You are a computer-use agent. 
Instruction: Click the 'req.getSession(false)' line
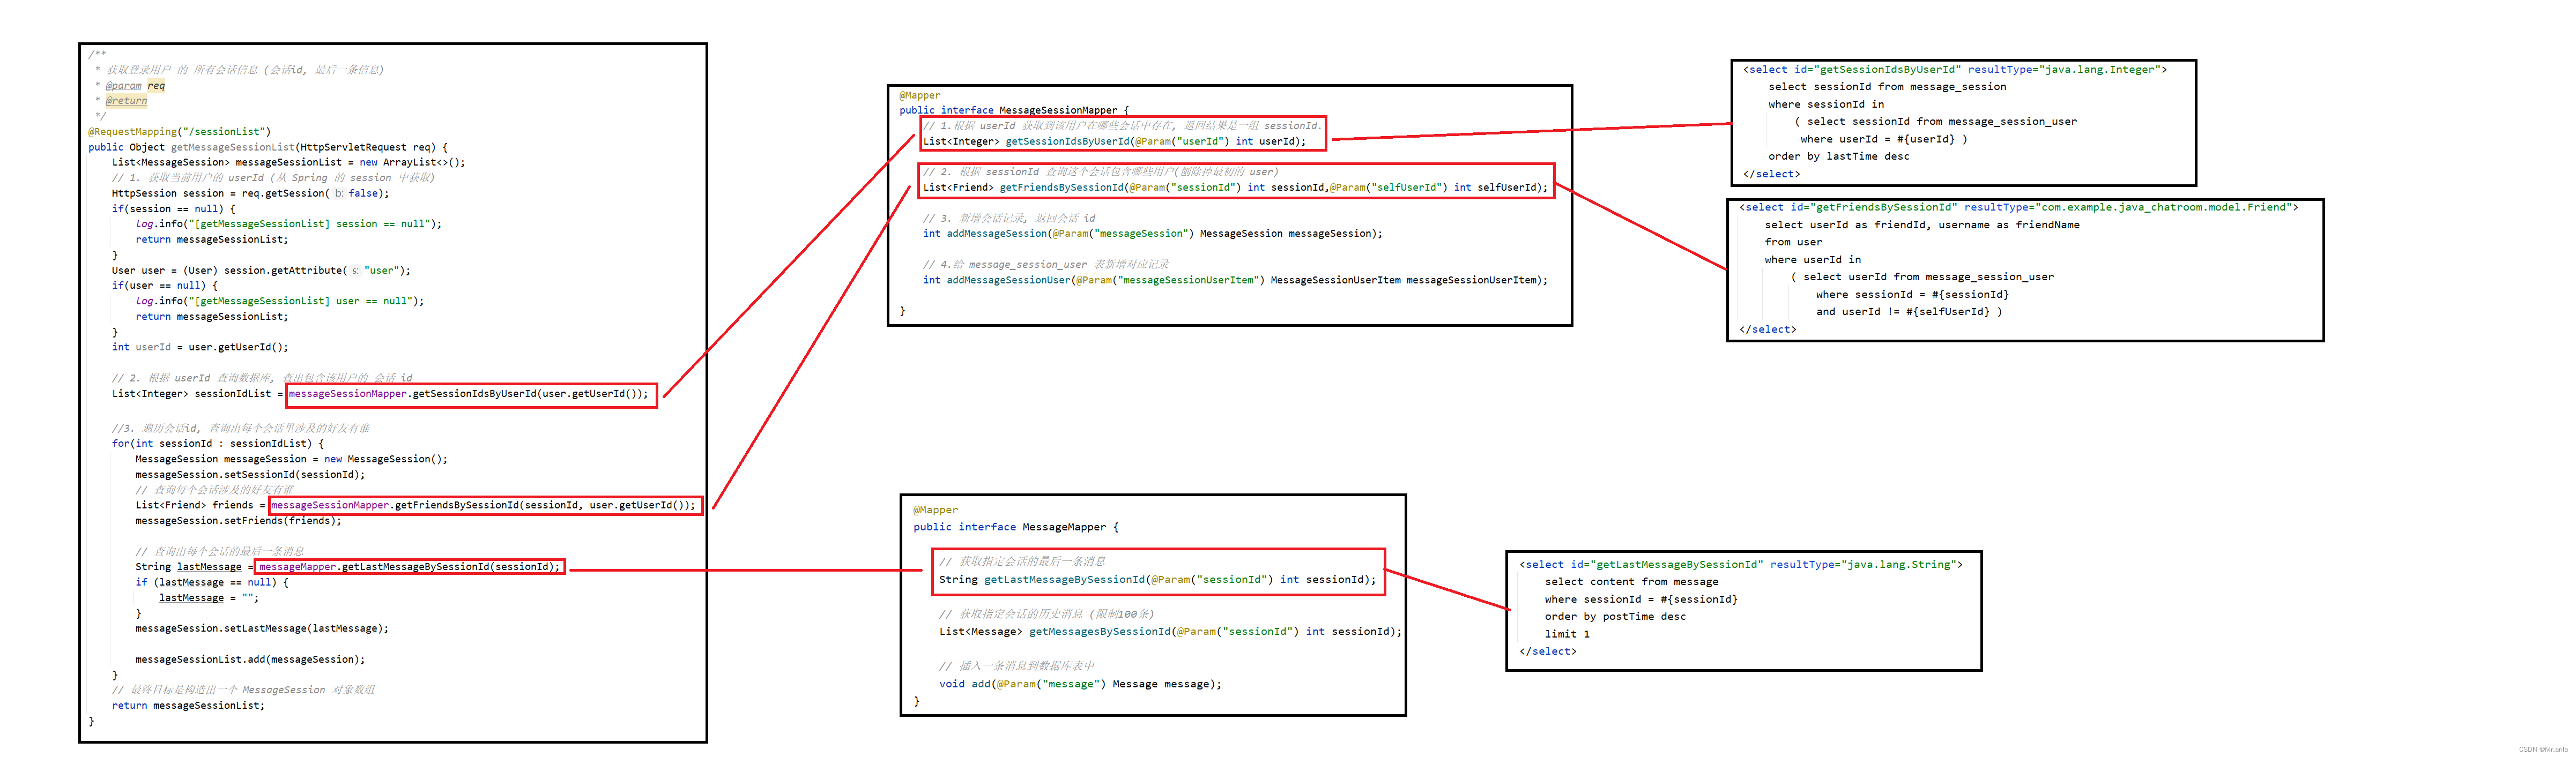250,194
